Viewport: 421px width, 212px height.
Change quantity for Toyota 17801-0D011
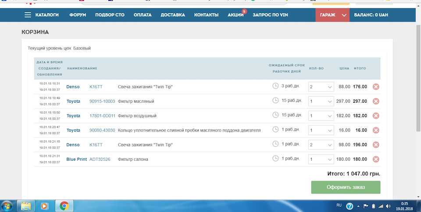[321, 116]
